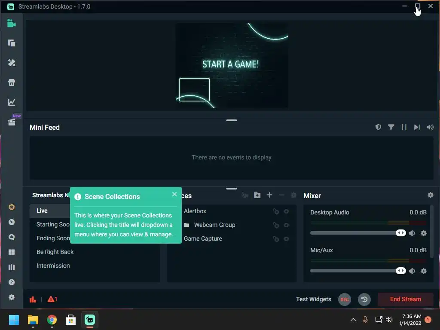
Task: Lock the Webcam Group source
Action: click(276, 225)
